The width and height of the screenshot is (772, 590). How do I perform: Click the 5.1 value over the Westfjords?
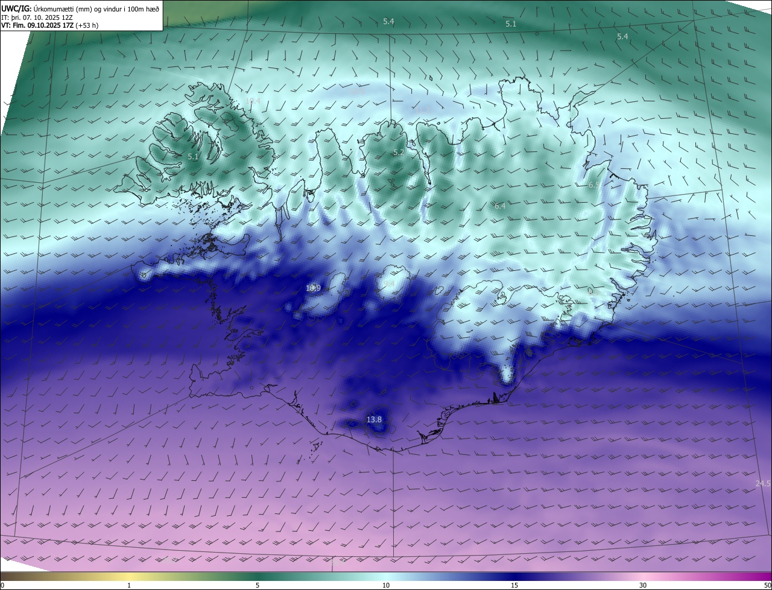coord(193,156)
